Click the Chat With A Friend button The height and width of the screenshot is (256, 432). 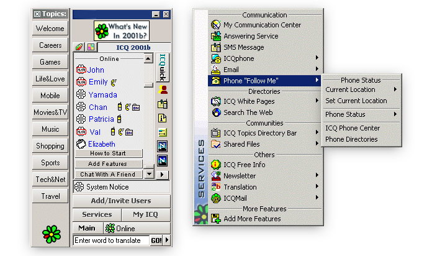(109, 175)
